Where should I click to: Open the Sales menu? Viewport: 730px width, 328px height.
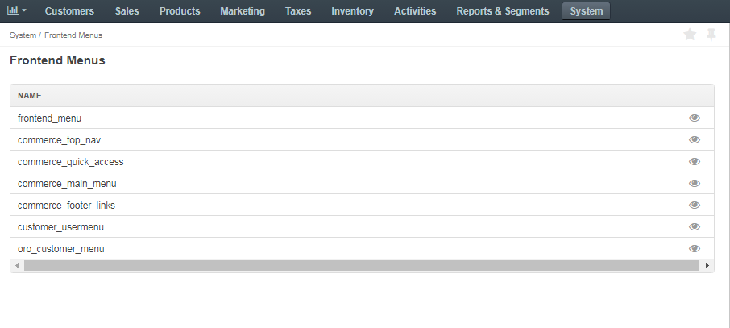[127, 11]
